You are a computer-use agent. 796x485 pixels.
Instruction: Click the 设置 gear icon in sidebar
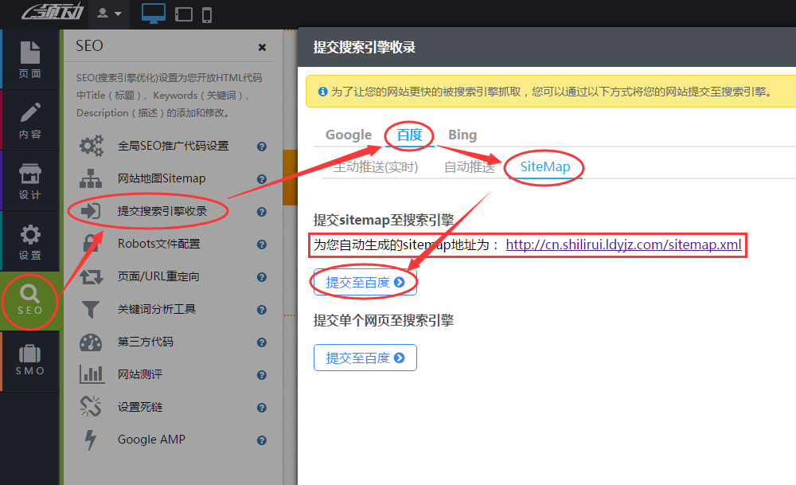(x=30, y=239)
